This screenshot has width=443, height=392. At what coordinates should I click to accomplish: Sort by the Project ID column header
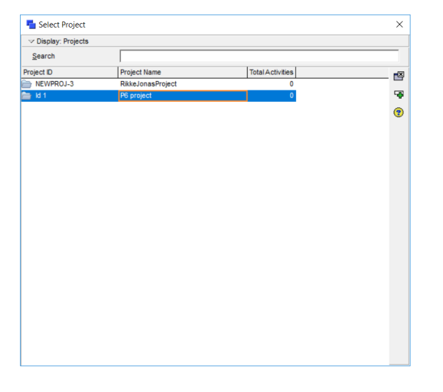click(x=70, y=73)
